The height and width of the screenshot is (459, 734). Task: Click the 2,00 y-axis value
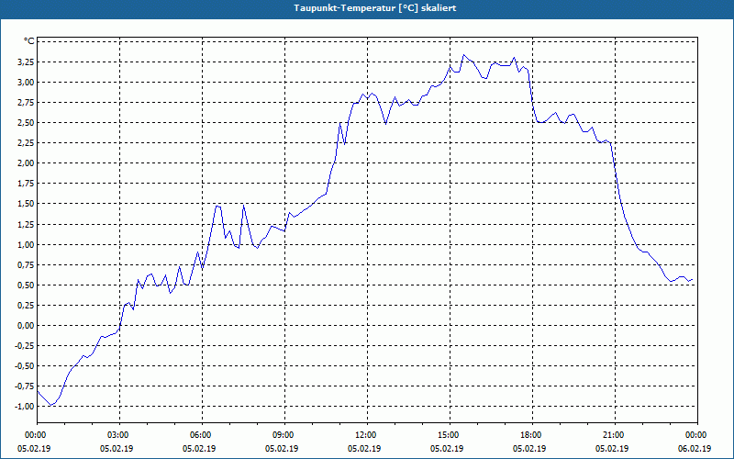coord(27,163)
